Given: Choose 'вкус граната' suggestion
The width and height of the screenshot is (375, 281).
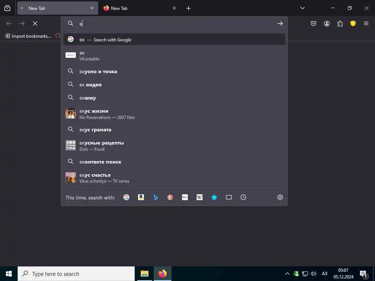Looking at the screenshot, I should coord(174,130).
